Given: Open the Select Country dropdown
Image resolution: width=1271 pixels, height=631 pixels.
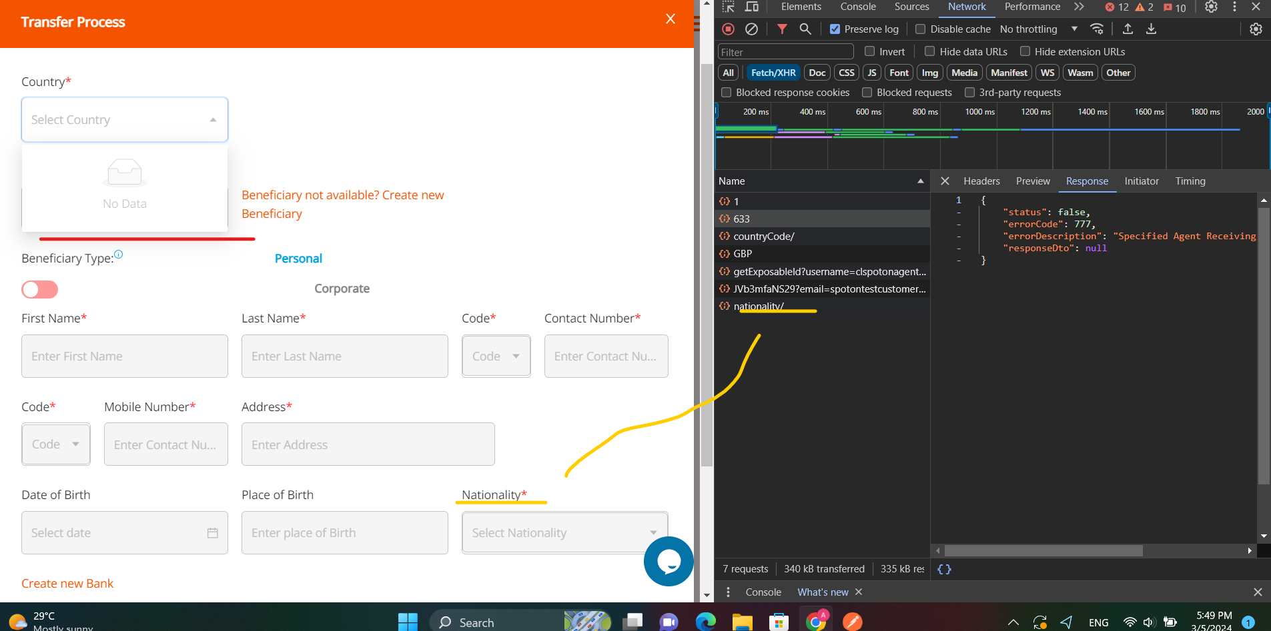Looking at the screenshot, I should (x=125, y=120).
